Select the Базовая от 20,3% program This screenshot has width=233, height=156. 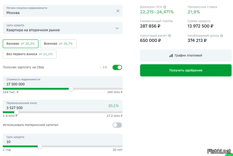pos(21,43)
